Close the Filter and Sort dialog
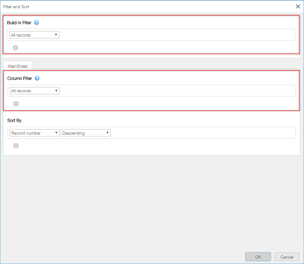This screenshot has height=264, width=304. [298, 6]
